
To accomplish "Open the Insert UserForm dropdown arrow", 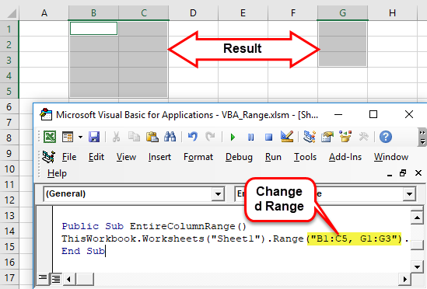I will click(x=80, y=137).
